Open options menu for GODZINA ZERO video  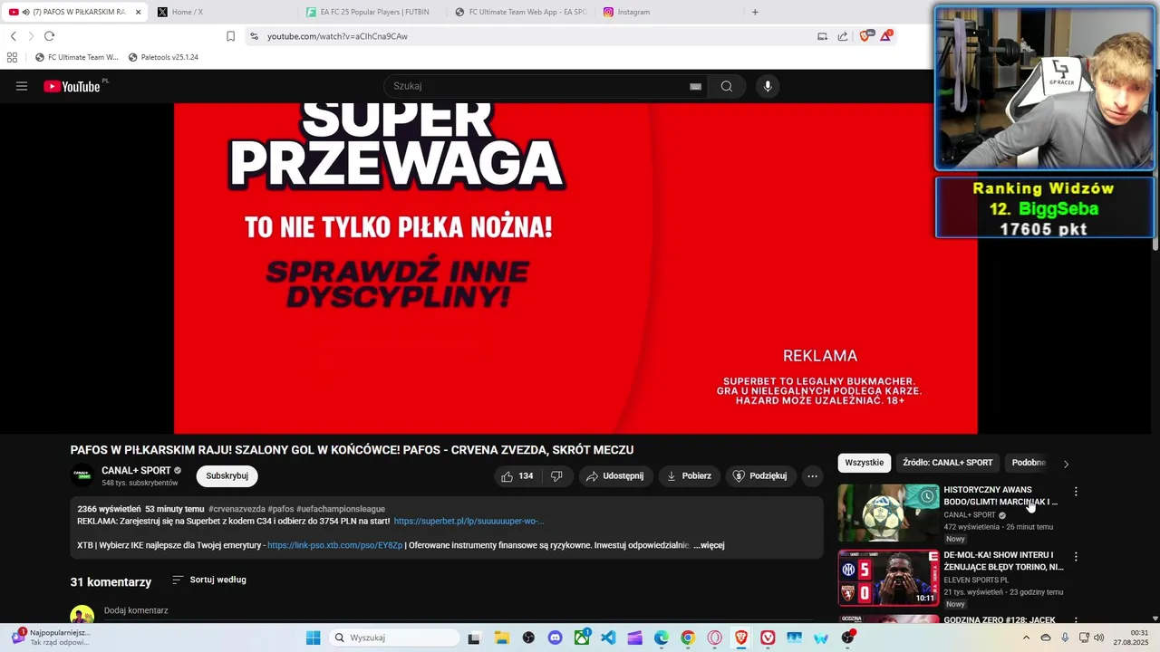[x=1076, y=620]
